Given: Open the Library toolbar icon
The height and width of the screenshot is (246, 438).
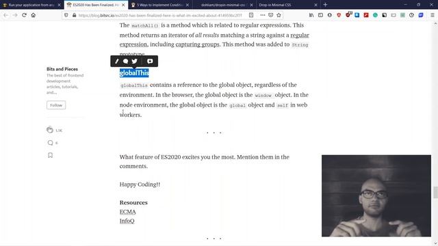Looking at the screenshot, I should point(311,15).
